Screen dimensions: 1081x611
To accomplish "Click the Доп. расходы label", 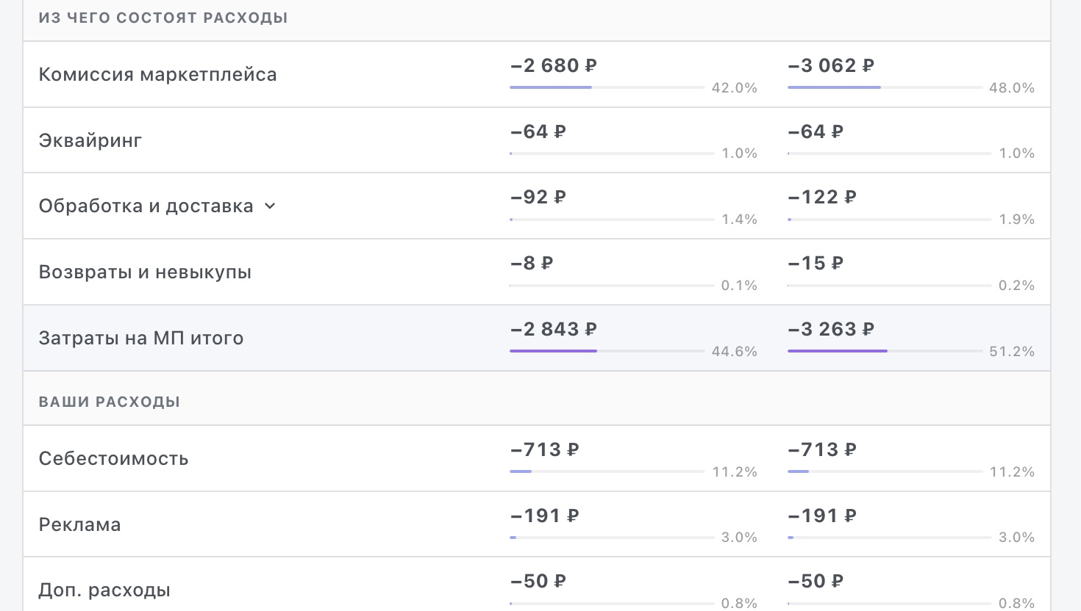I will tap(104, 590).
